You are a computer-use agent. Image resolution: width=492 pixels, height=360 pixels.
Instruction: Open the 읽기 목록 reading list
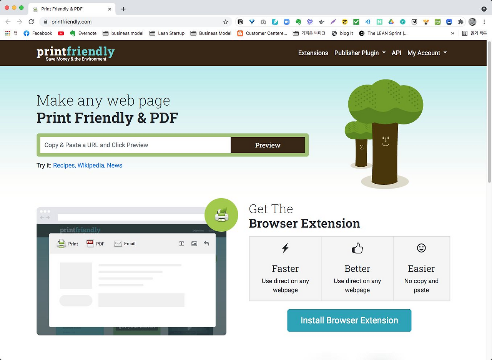coord(474,33)
